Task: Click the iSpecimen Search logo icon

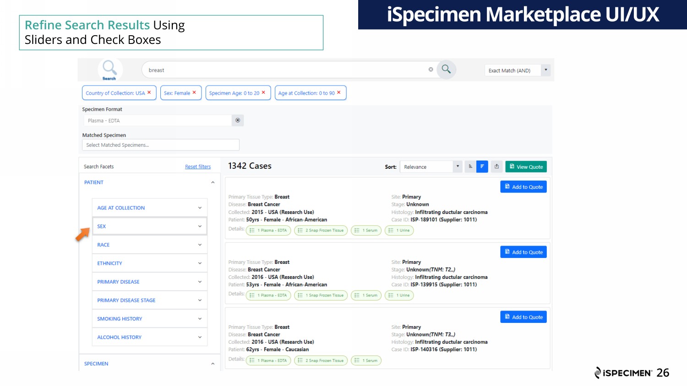Action: [109, 70]
